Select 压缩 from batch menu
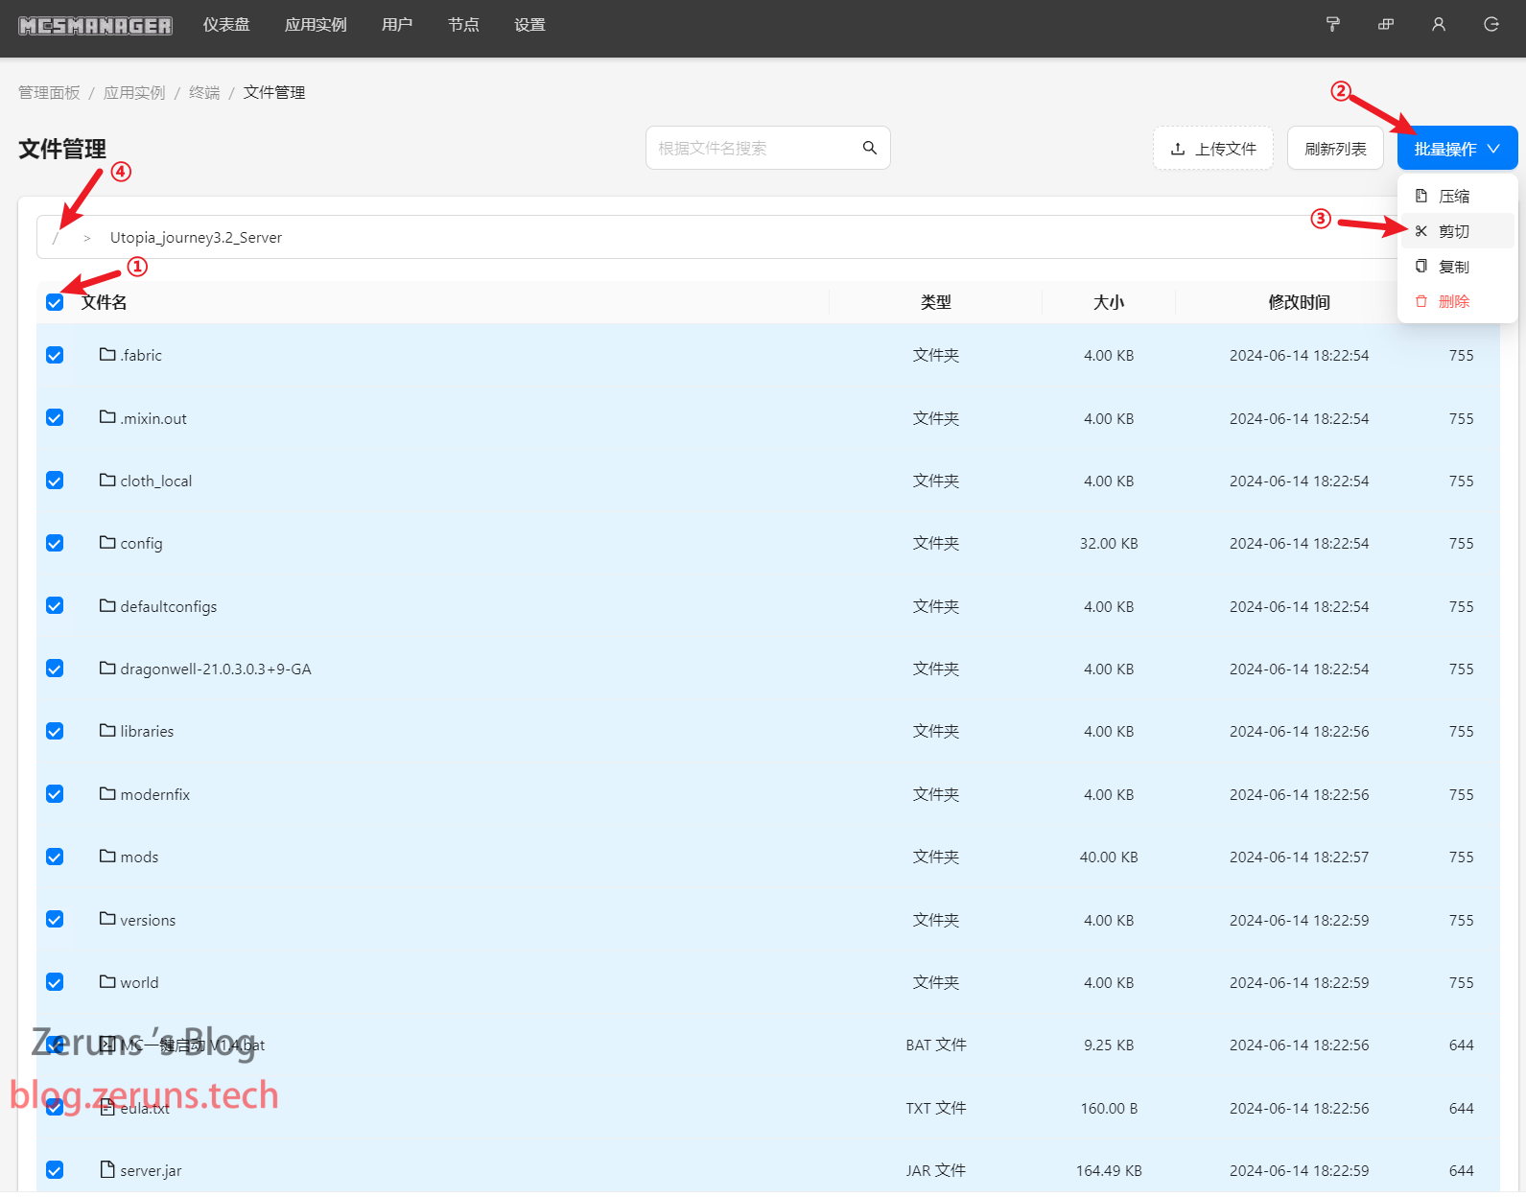 pyautogui.click(x=1457, y=196)
